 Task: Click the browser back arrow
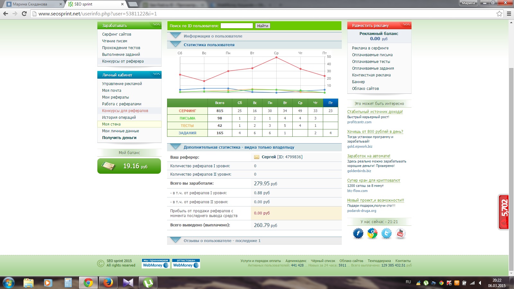coord(5,13)
